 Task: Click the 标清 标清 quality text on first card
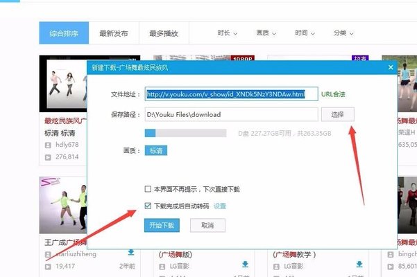coord(60,133)
